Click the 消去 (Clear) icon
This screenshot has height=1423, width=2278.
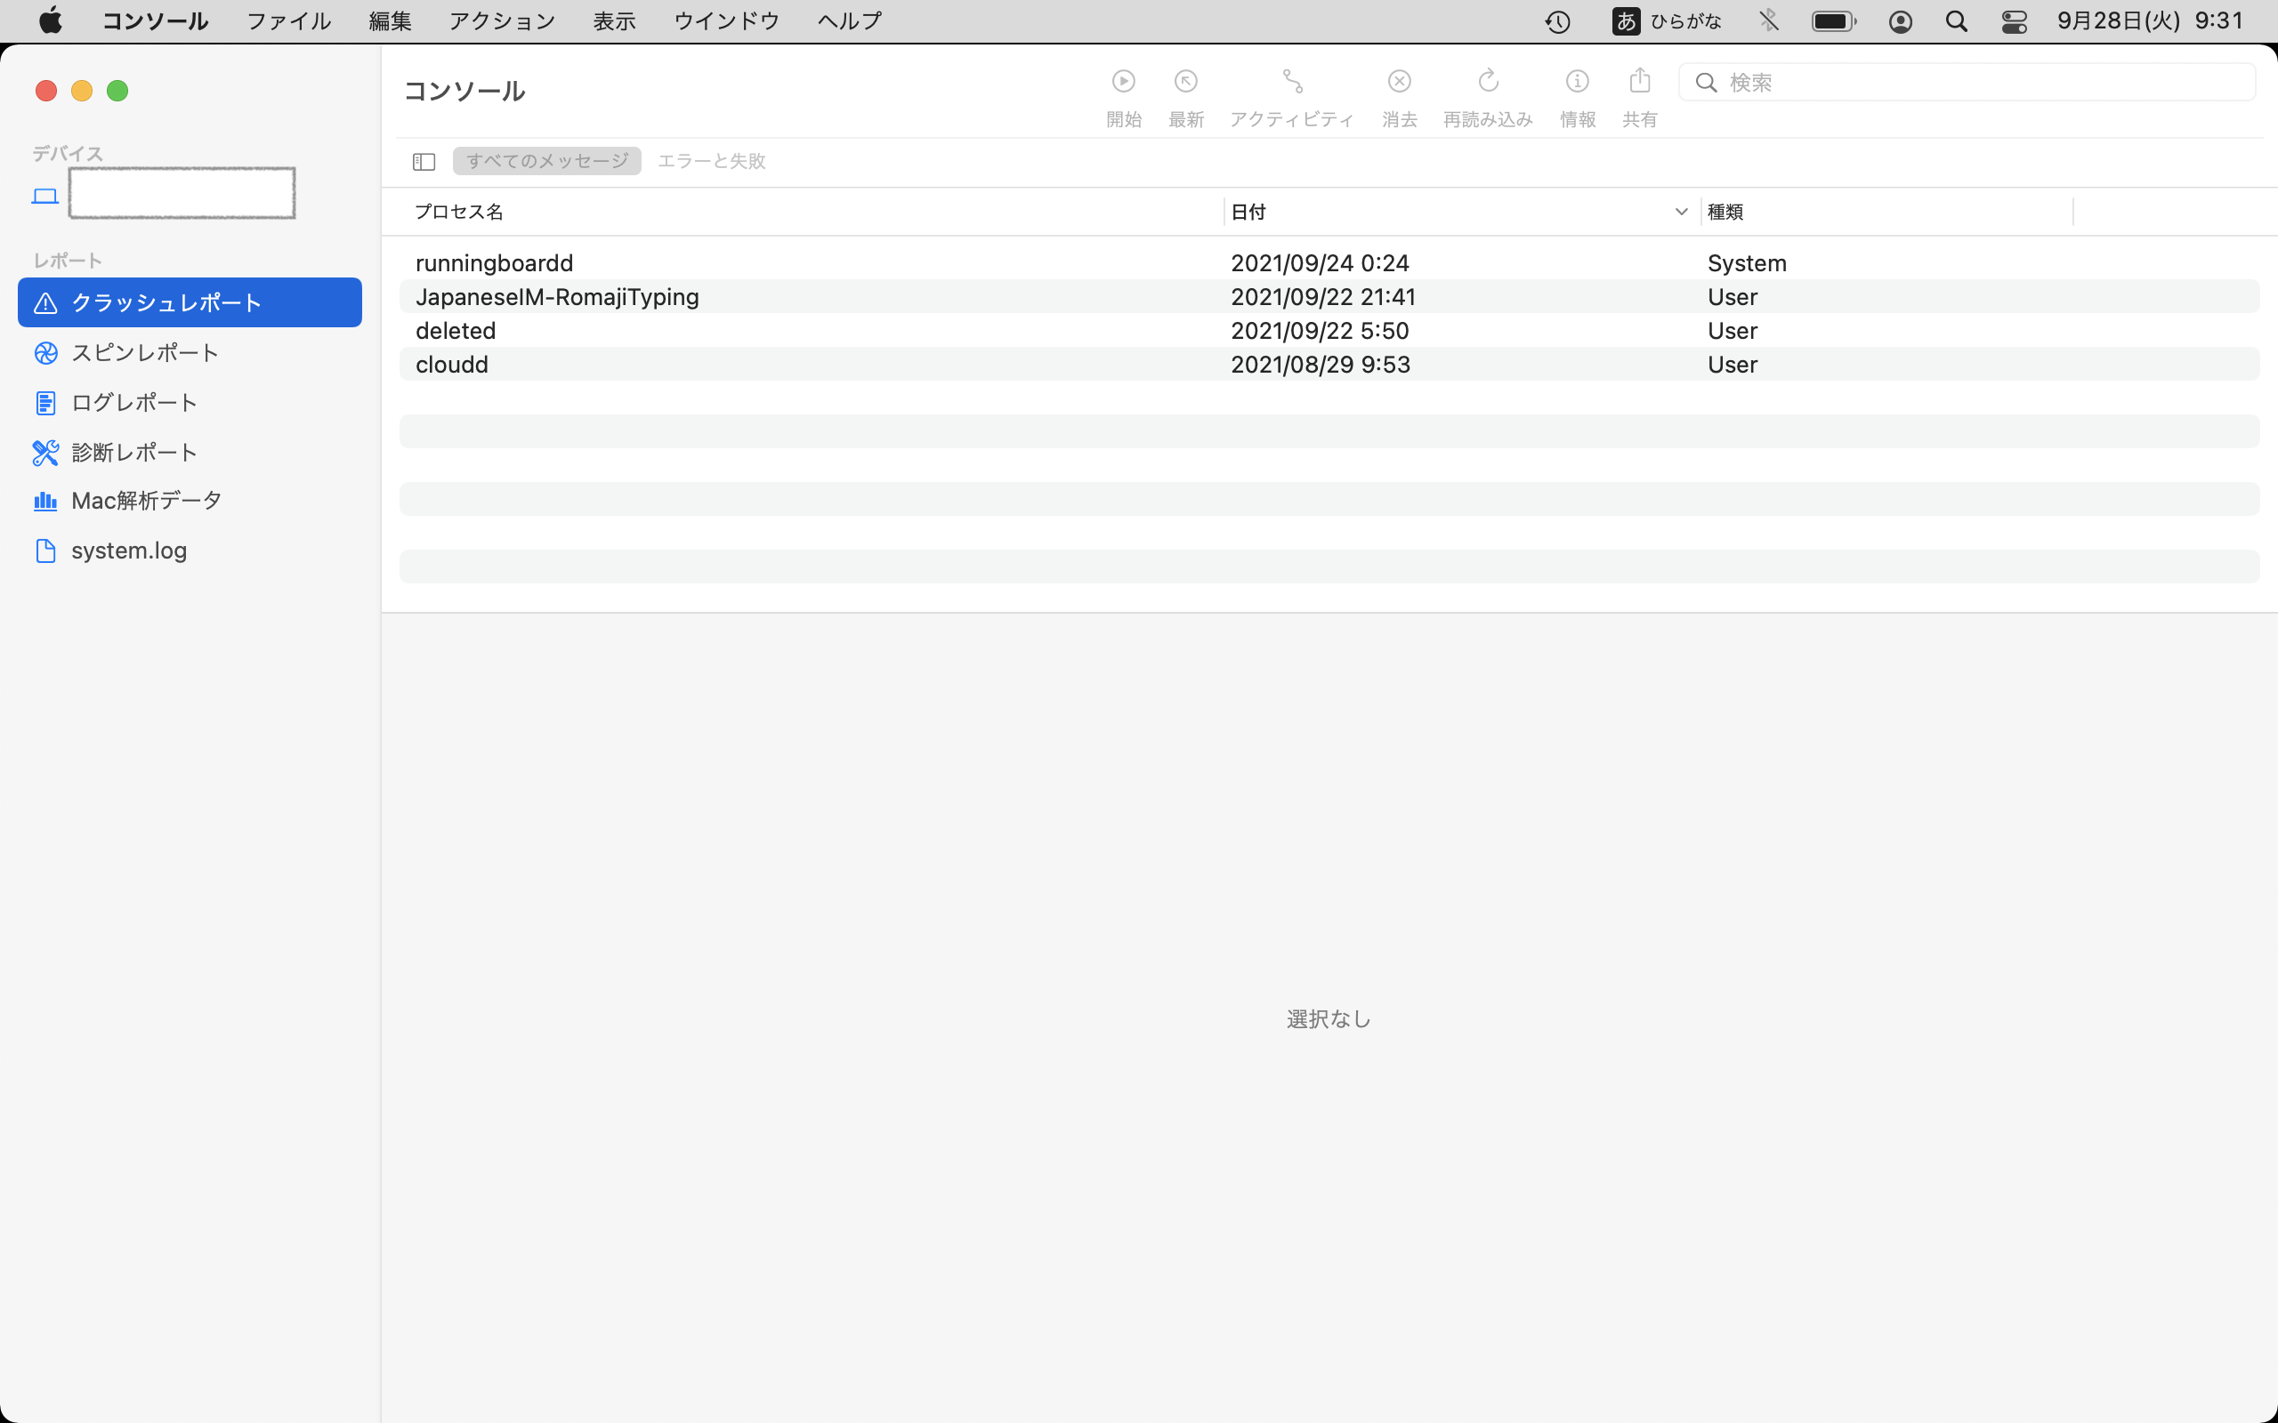[1399, 82]
